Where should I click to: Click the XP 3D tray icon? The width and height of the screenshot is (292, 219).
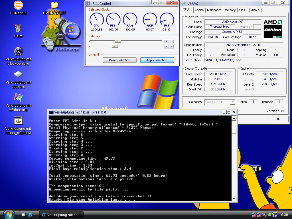pos(275,215)
